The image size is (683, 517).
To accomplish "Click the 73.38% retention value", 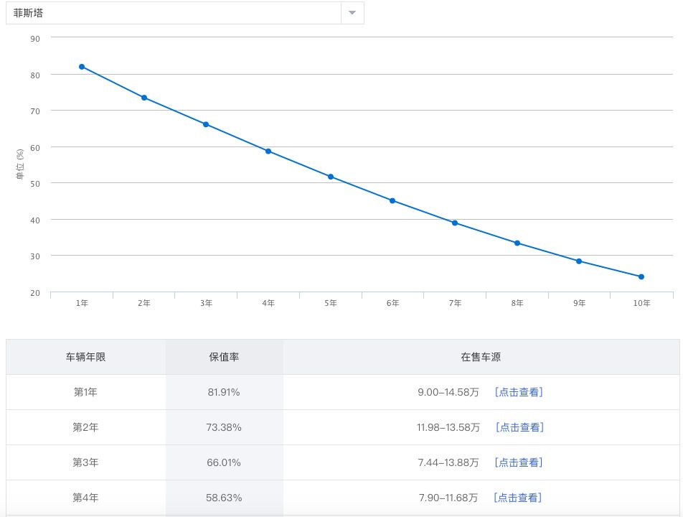I will pyautogui.click(x=224, y=427).
